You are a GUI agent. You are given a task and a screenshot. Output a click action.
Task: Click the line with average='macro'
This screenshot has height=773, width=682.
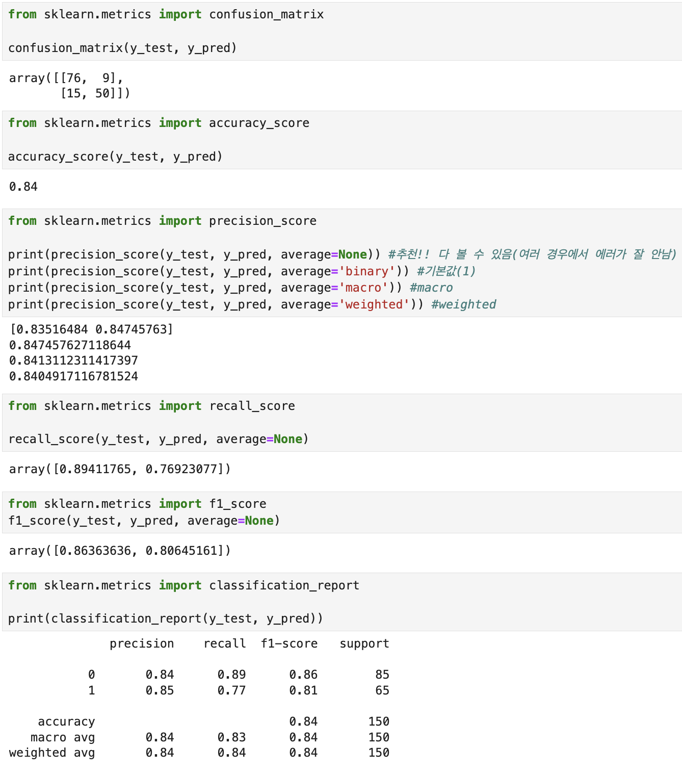(x=230, y=288)
